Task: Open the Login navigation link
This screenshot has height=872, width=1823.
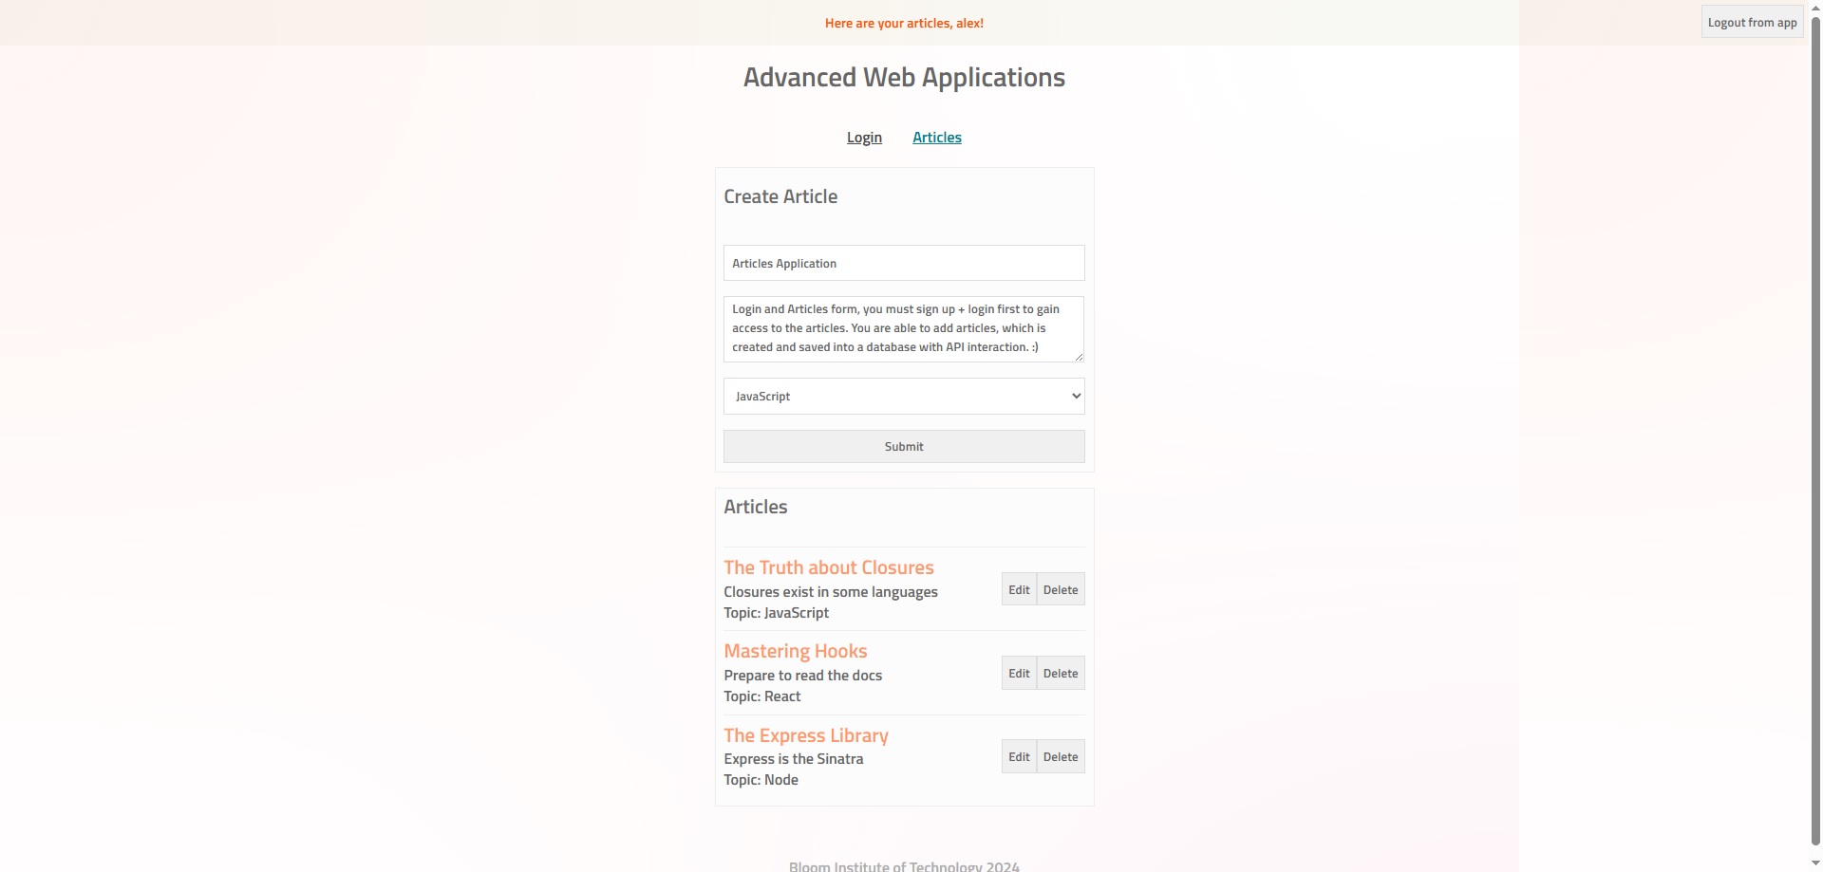Action: pos(864,138)
